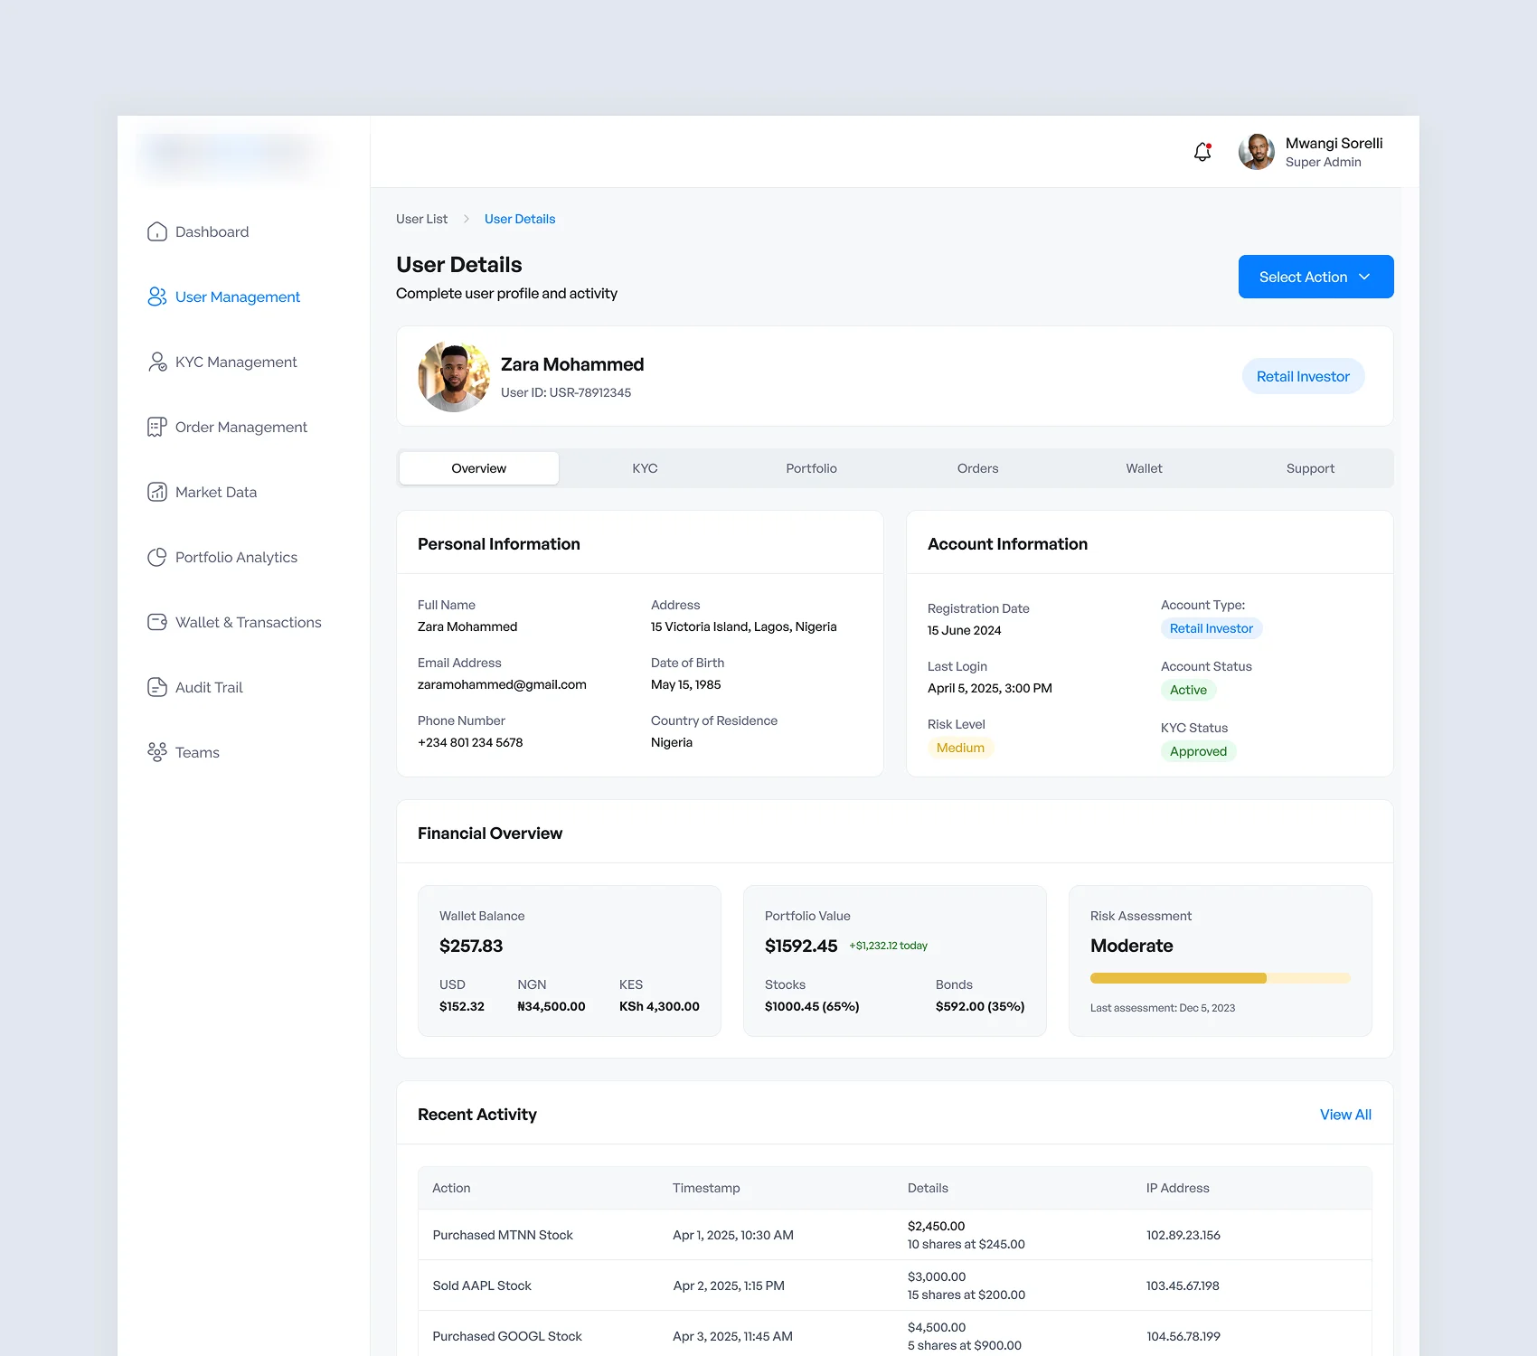Click the IP Address column header
Screen dimensions: 1537x1356
click(1177, 1188)
